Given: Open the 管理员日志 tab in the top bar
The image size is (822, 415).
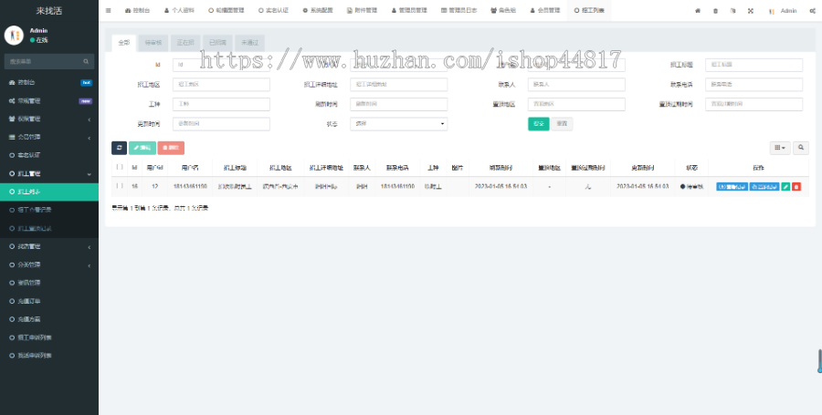Looking at the screenshot, I should 458,10.
